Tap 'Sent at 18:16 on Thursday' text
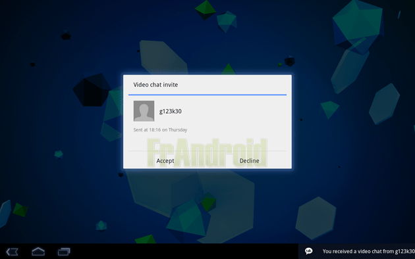Screen dimensions: 415x259 160,129
